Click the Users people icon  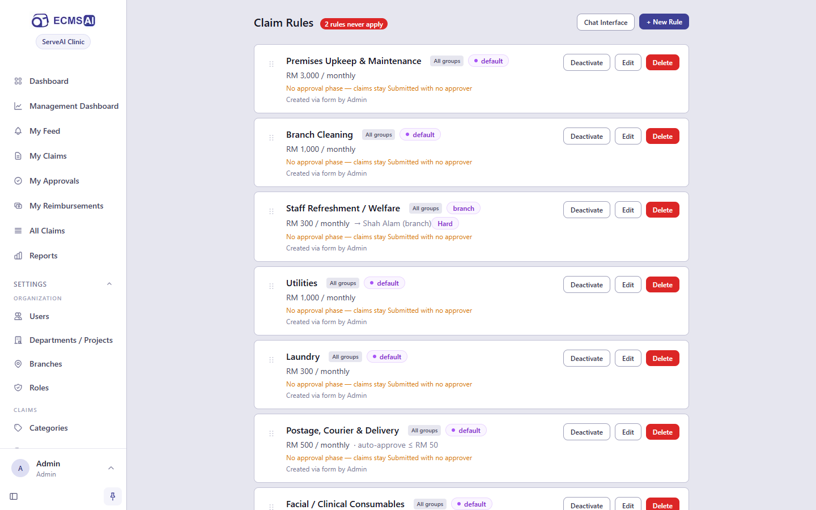coord(18,316)
